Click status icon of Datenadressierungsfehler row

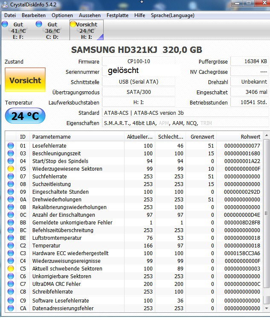tap(11, 308)
